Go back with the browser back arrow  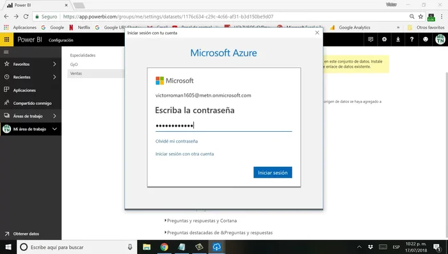coord(6,17)
